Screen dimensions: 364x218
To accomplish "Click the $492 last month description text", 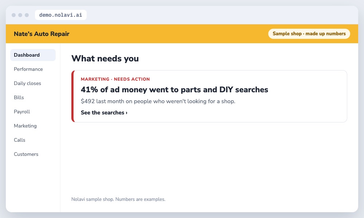I will [x=158, y=101].
